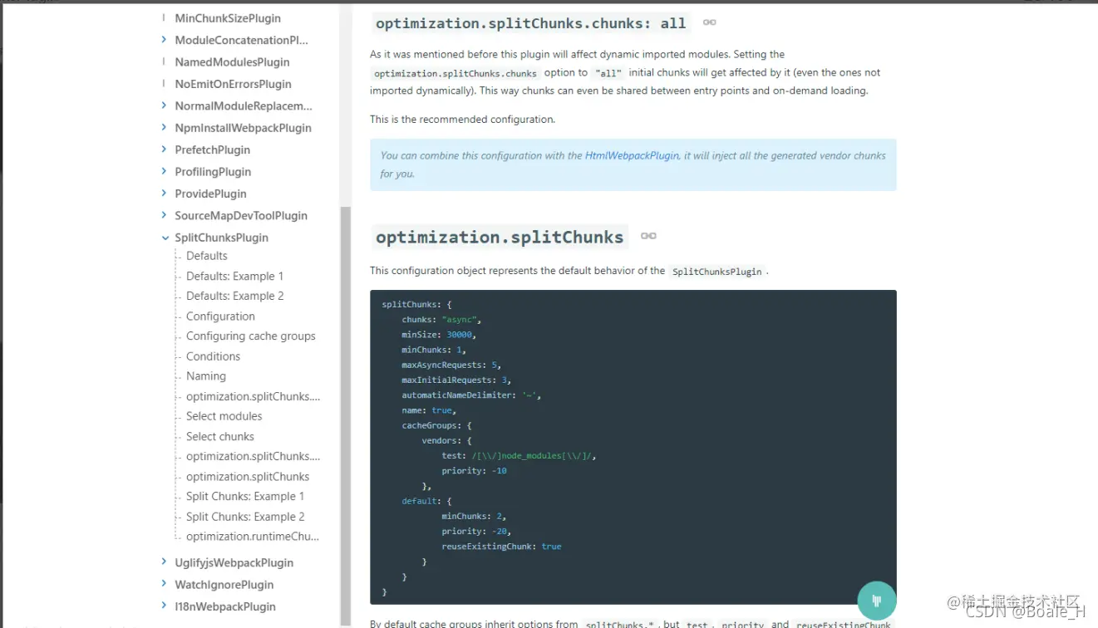Click 'minSize: 30000' line in code
Screen dimensions: 1098x628
click(439, 335)
